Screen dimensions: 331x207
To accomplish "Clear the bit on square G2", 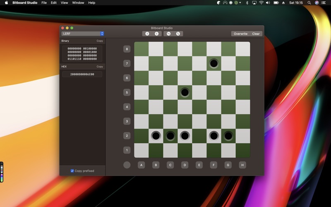I will click(228, 136).
